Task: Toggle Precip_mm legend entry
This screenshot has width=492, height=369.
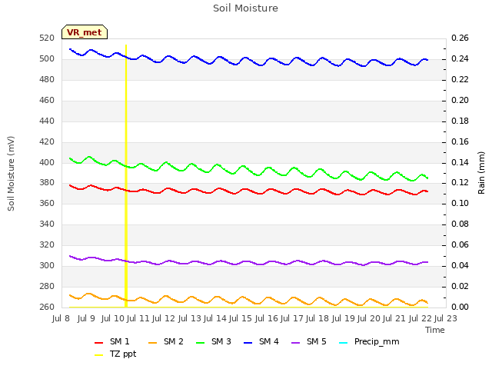Action: 369,341
